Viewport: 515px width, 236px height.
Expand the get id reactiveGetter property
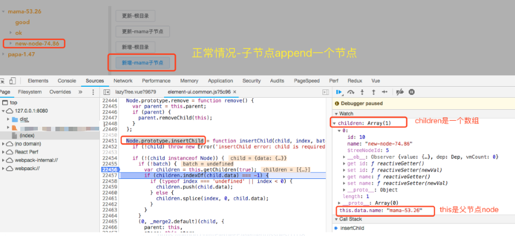(x=344, y=164)
